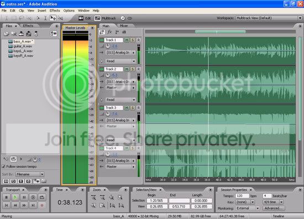Click the Tempo 120 input field

(242, 196)
